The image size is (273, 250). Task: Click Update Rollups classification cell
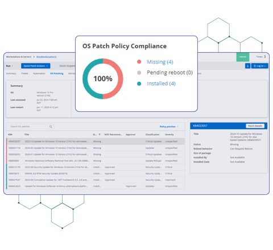click(153, 161)
